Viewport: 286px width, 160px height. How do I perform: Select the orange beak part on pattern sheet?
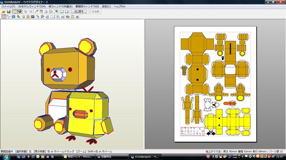pos(230,103)
